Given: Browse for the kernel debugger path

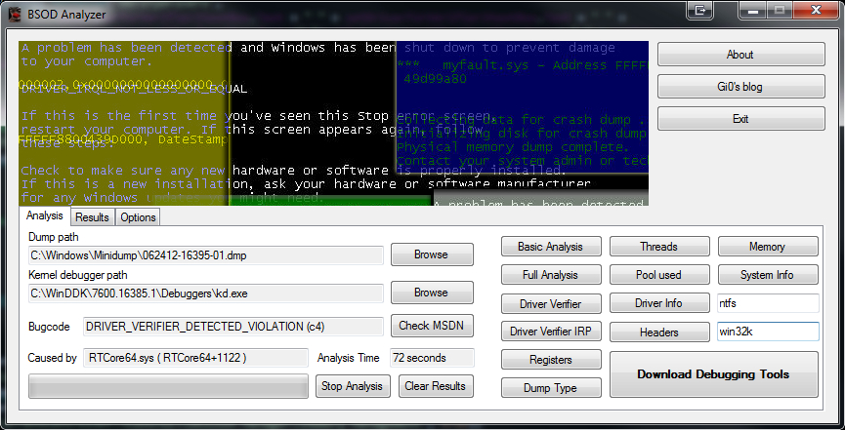Looking at the screenshot, I should coord(432,293).
